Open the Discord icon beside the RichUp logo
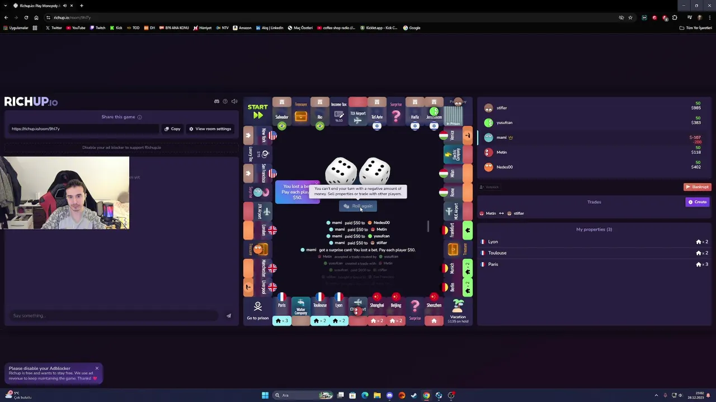 [x=216, y=102]
